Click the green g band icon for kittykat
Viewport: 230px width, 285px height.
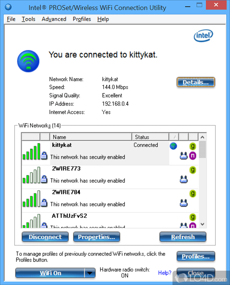[193, 146]
